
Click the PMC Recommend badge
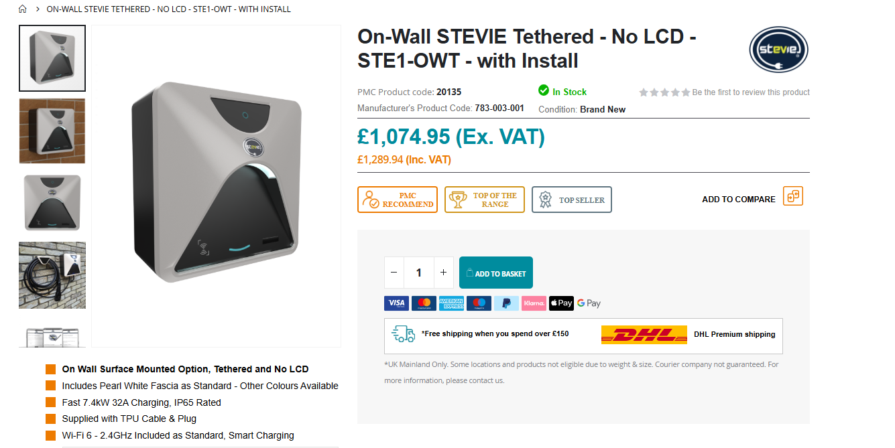tap(398, 200)
